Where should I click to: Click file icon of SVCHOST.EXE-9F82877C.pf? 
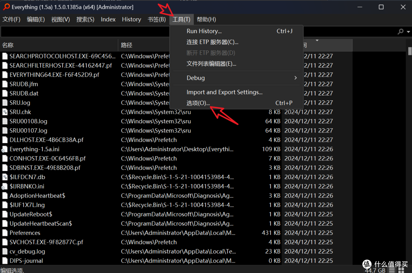[x=5, y=242]
